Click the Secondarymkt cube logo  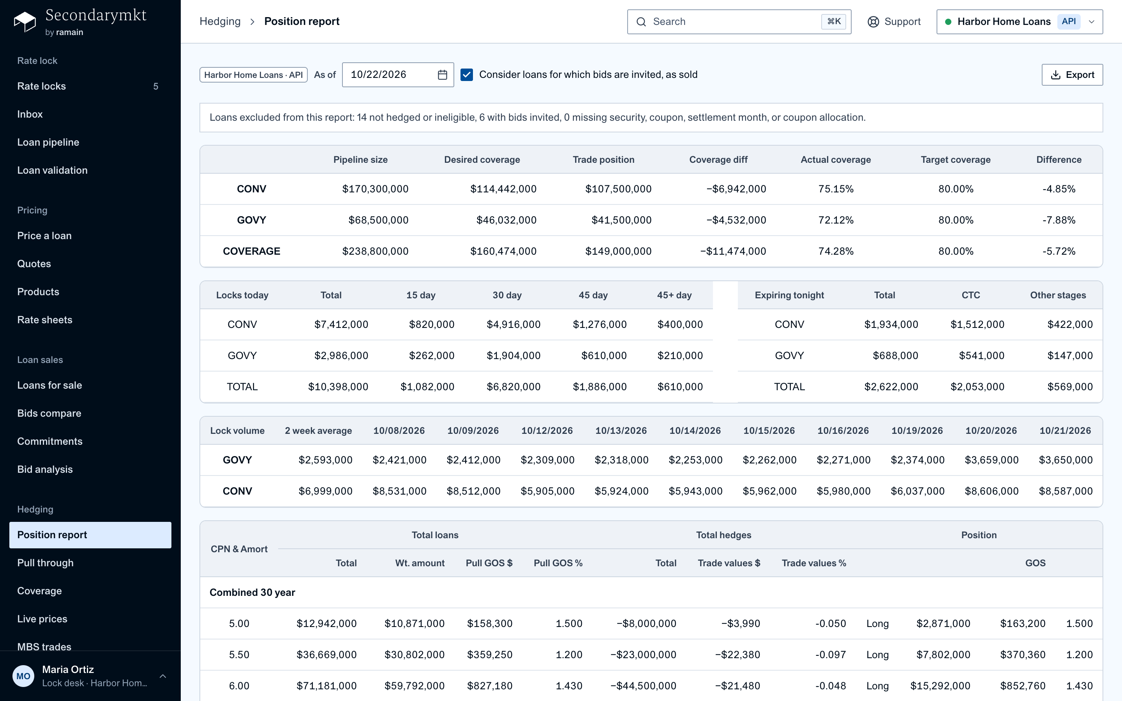coord(25,22)
